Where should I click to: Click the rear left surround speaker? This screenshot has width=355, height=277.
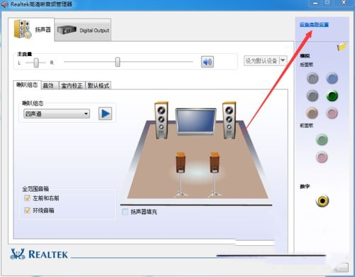pos(181,174)
